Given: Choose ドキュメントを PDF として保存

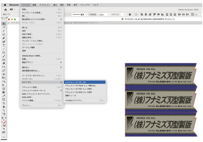Looking at the screenshot, I should (84, 89).
